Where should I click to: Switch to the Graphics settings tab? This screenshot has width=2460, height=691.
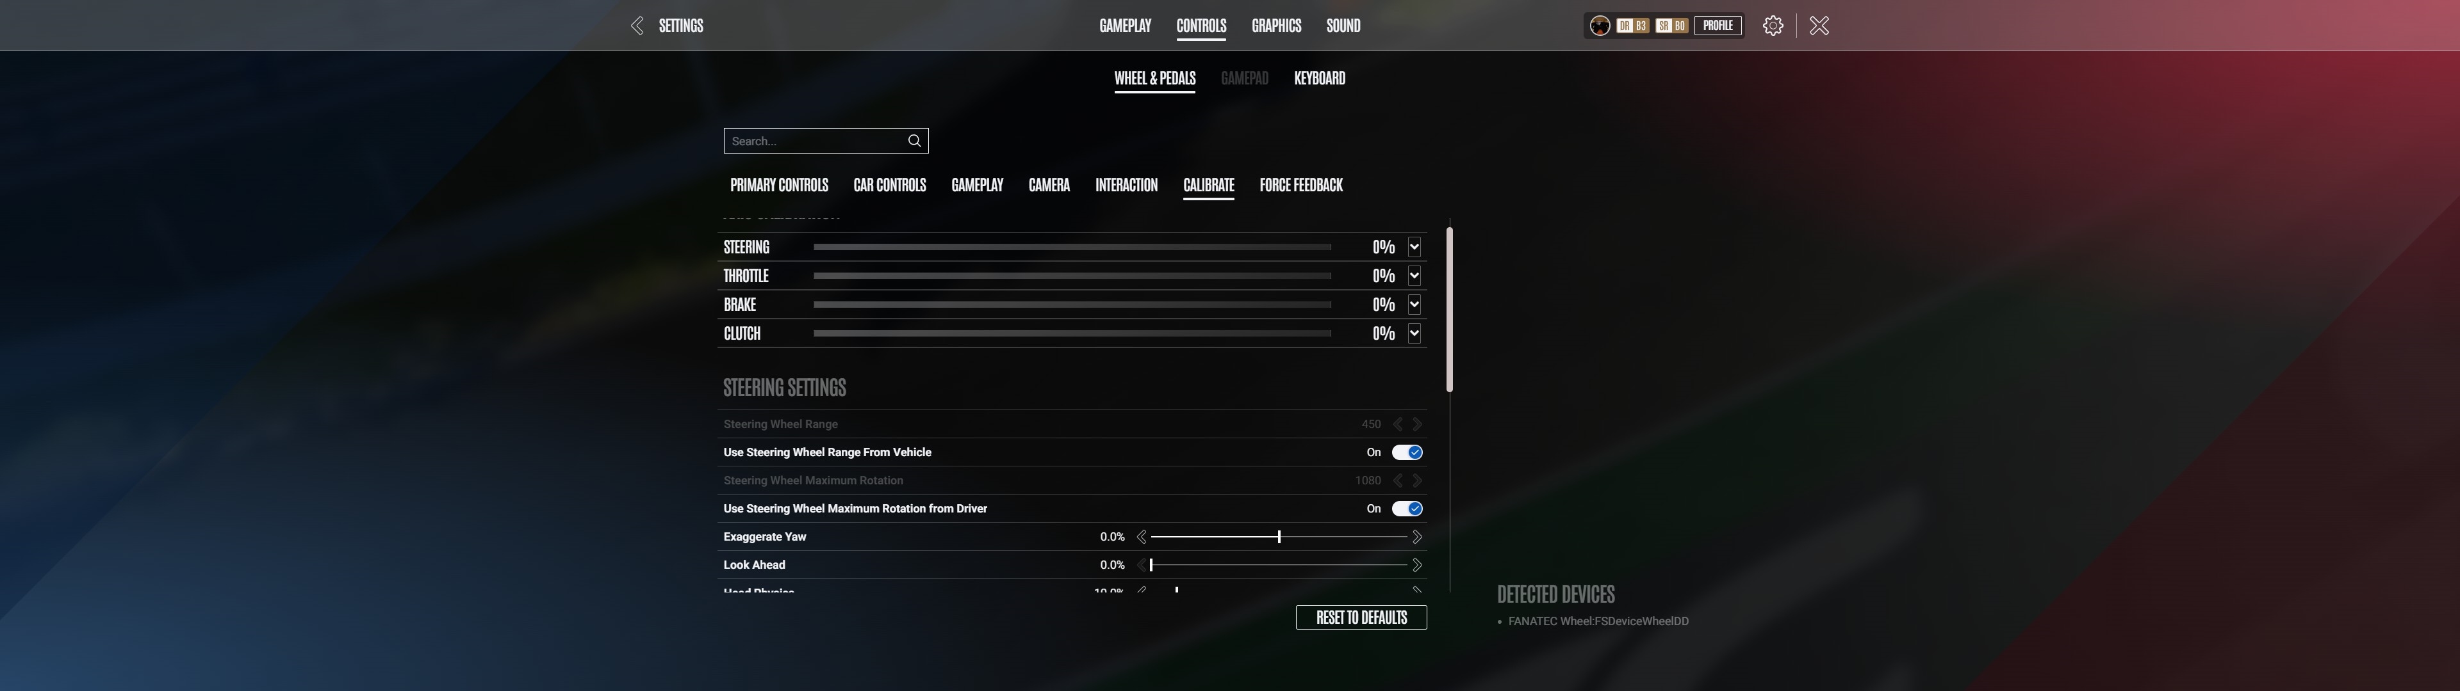(x=1276, y=26)
